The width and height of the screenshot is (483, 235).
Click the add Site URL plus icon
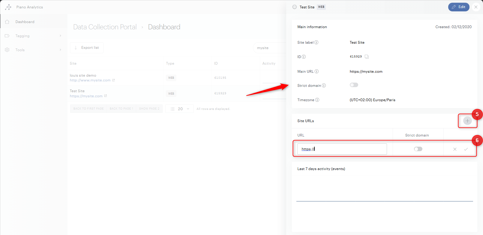(x=467, y=121)
